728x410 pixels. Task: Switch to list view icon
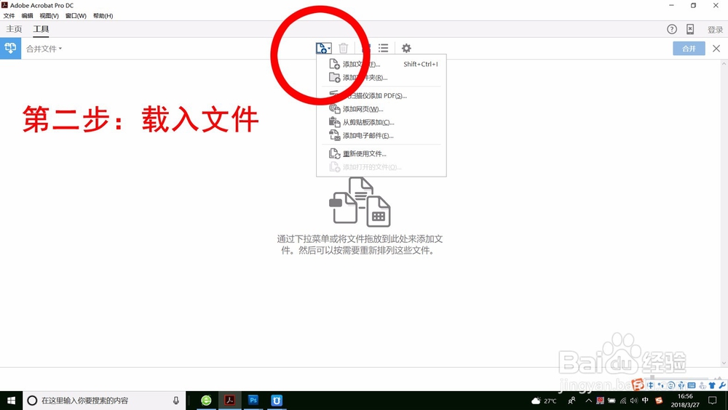[x=383, y=48]
